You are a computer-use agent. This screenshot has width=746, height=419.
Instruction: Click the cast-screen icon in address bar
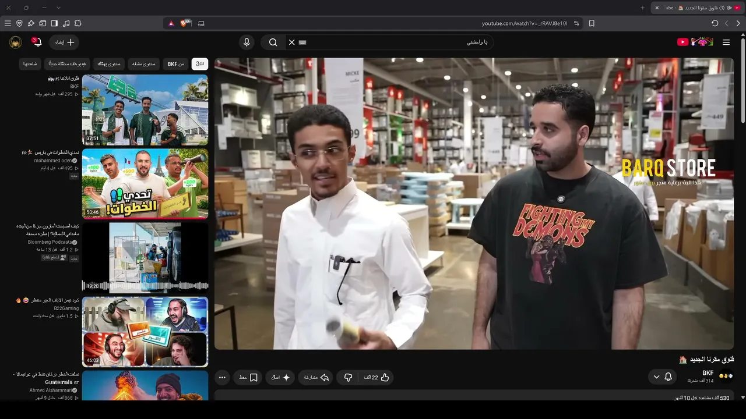(x=202, y=23)
